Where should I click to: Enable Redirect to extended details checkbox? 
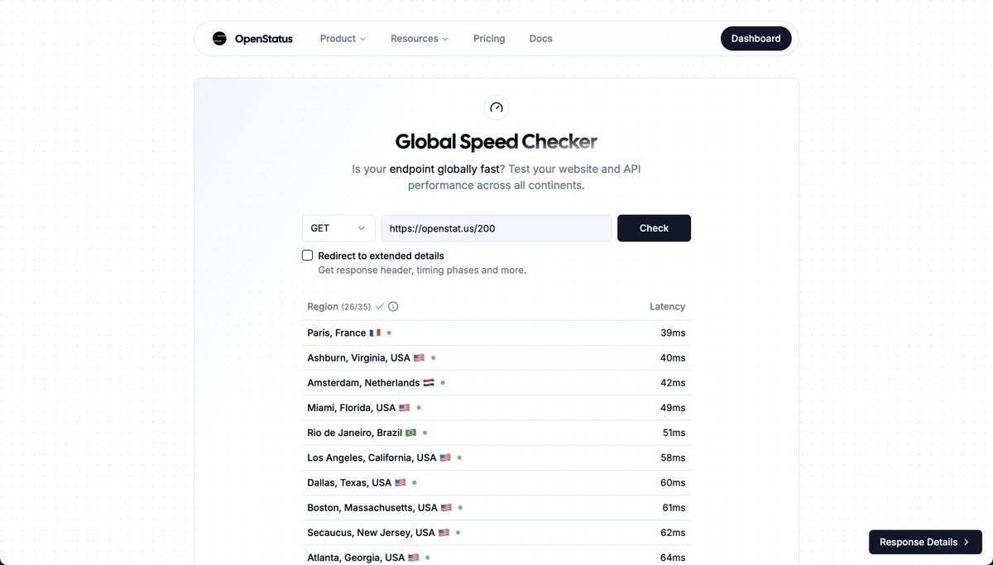(x=308, y=256)
